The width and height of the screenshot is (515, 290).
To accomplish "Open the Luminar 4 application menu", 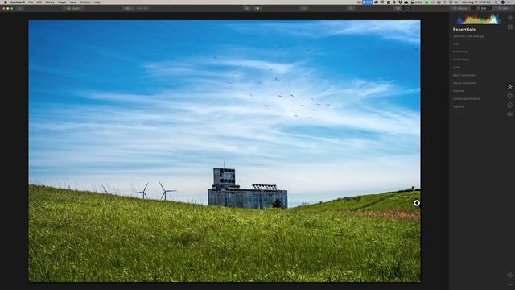I will (x=18, y=2).
